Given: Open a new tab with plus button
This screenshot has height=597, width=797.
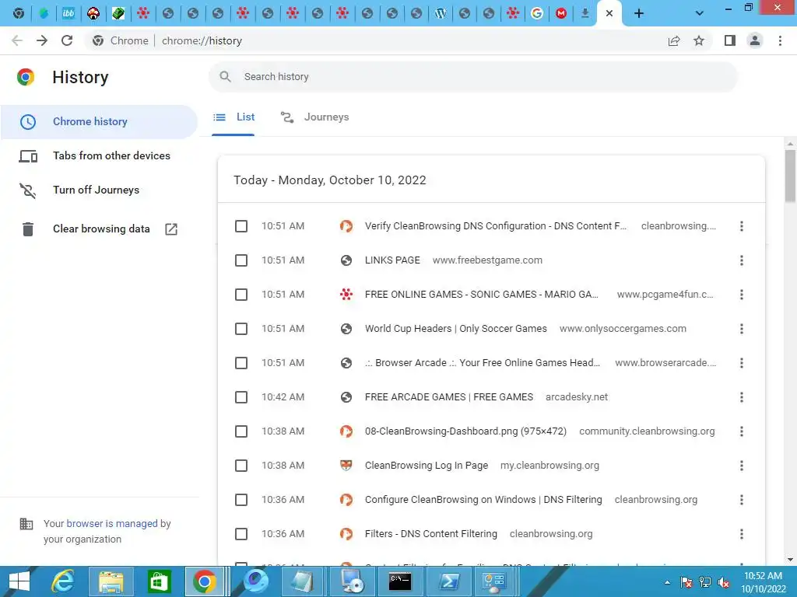Looking at the screenshot, I should tap(639, 14).
